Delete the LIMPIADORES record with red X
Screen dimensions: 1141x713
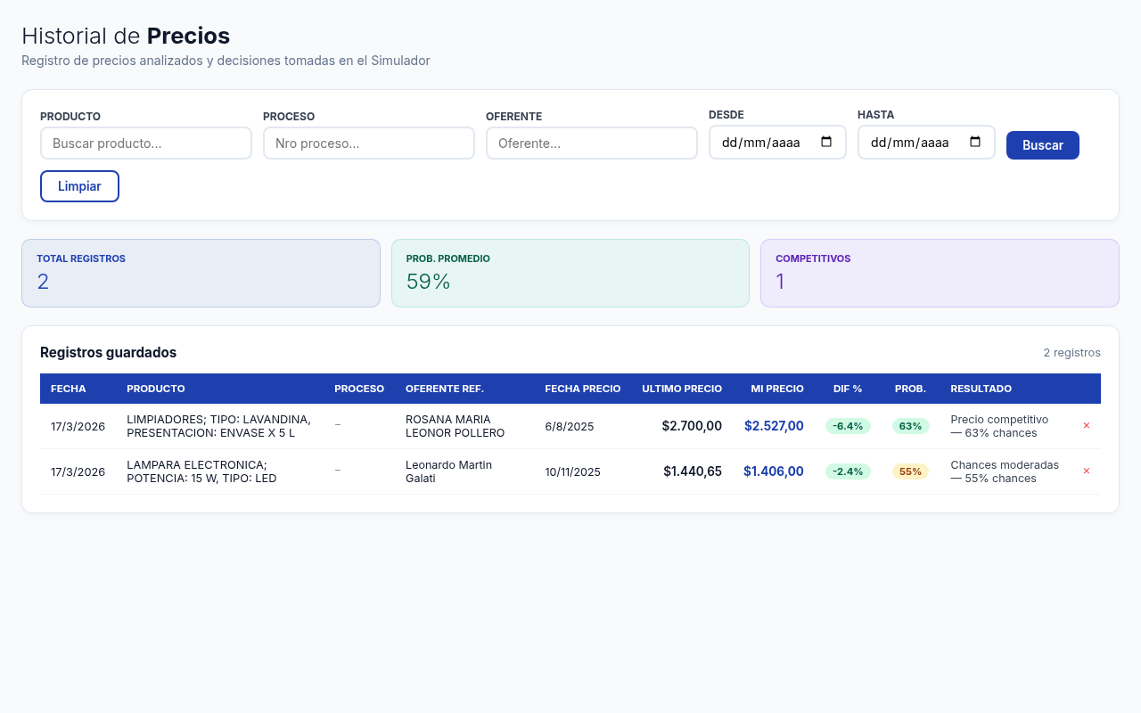1086,426
